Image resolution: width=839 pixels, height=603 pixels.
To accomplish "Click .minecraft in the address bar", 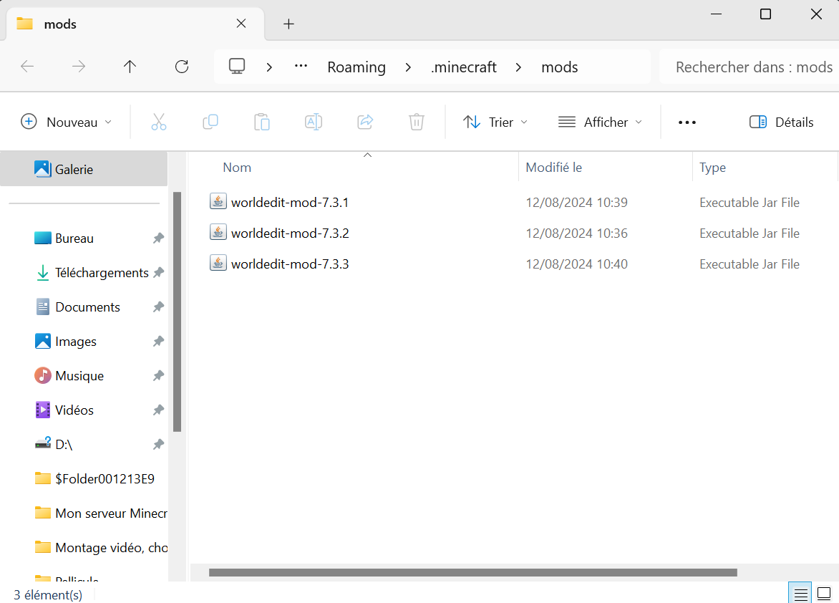I will point(464,67).
